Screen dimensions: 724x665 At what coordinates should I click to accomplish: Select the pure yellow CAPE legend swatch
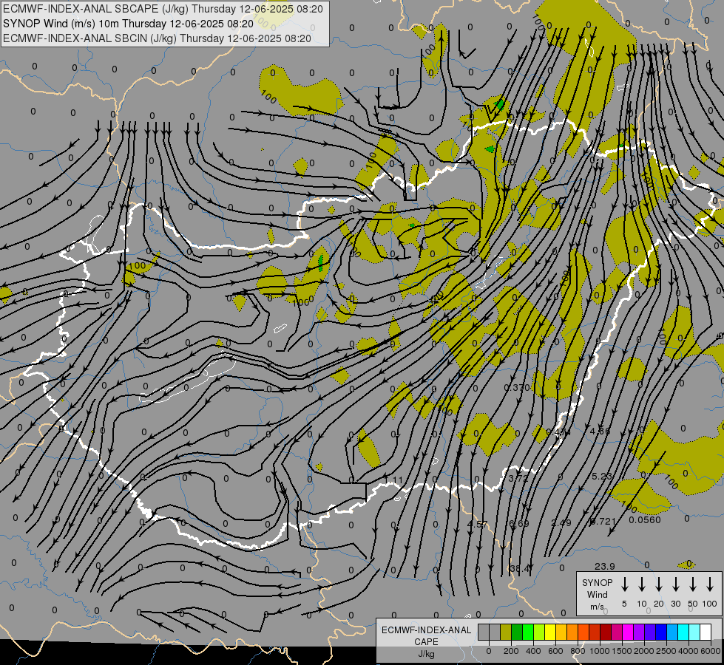(550, 632)
